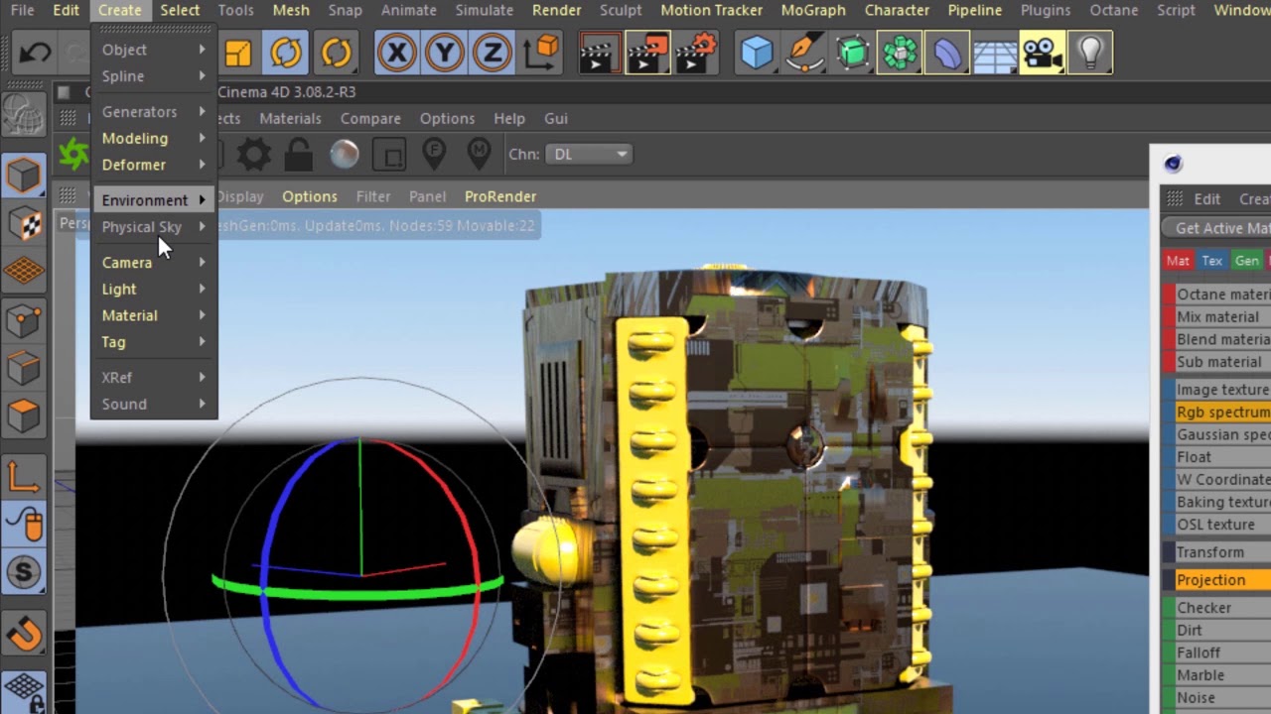1271x714 pixels.
Task: Add a Cube primitive from toolbar
Action: point(756,53)
